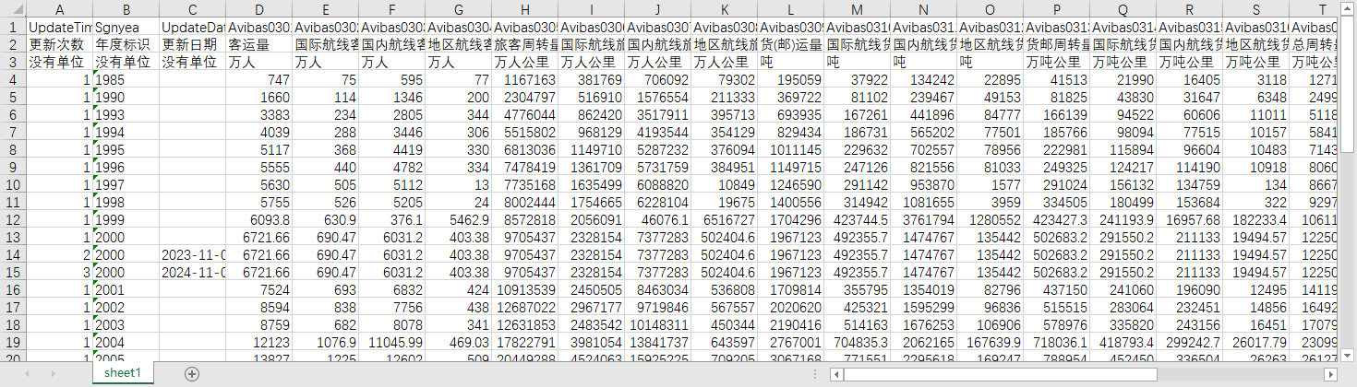The image size is (1357, 387).
Task: Select column L header
Action: click(791, 8)
